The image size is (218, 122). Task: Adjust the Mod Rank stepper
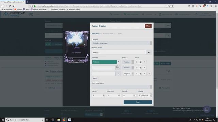(x=119, y=95)
